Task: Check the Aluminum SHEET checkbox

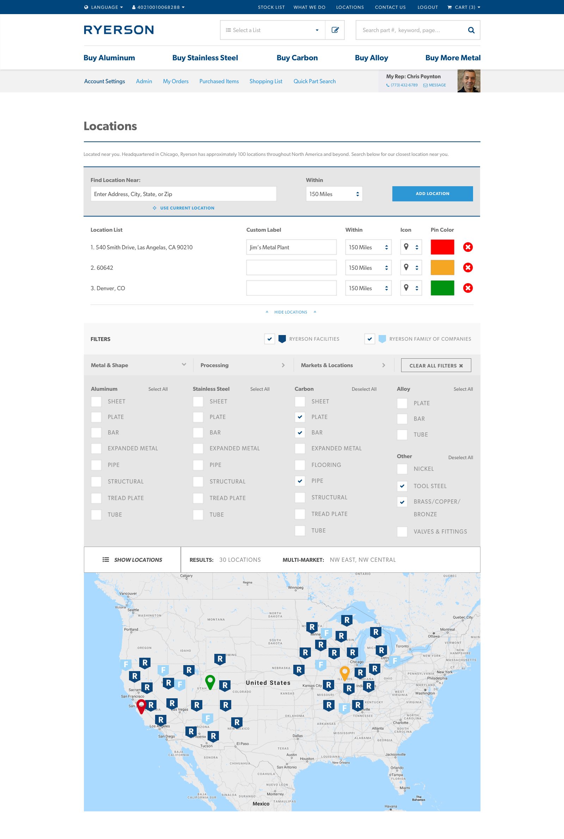Action: 96,401
